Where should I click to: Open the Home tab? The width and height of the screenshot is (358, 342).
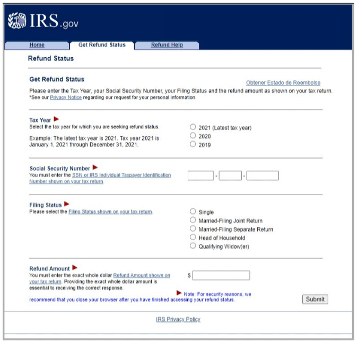37,45
